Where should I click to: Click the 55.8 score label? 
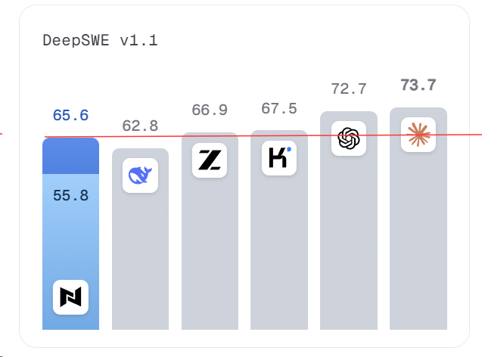70,196
